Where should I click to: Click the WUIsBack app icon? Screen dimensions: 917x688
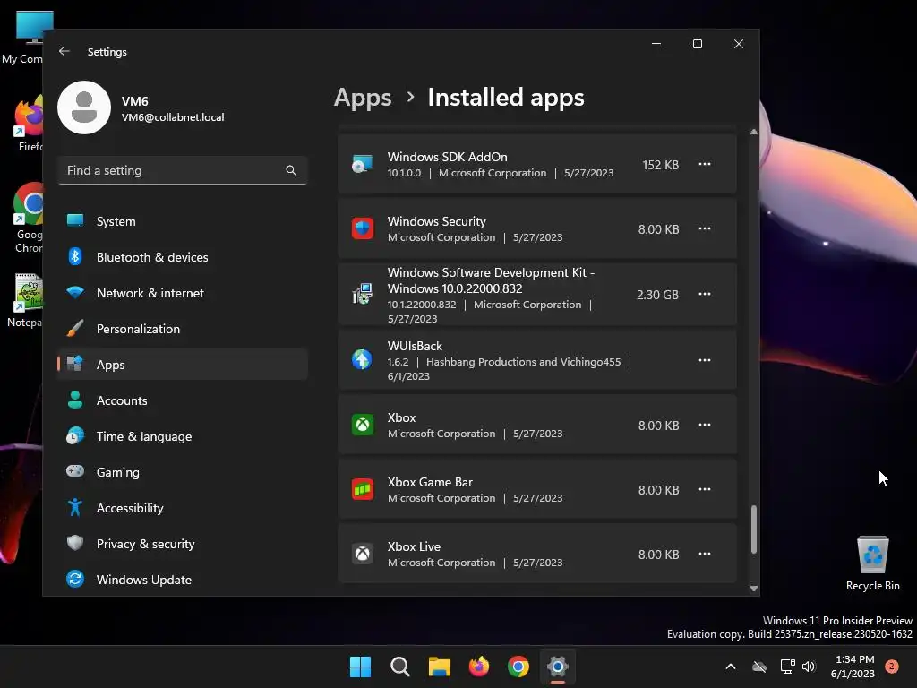click(362, 359)
